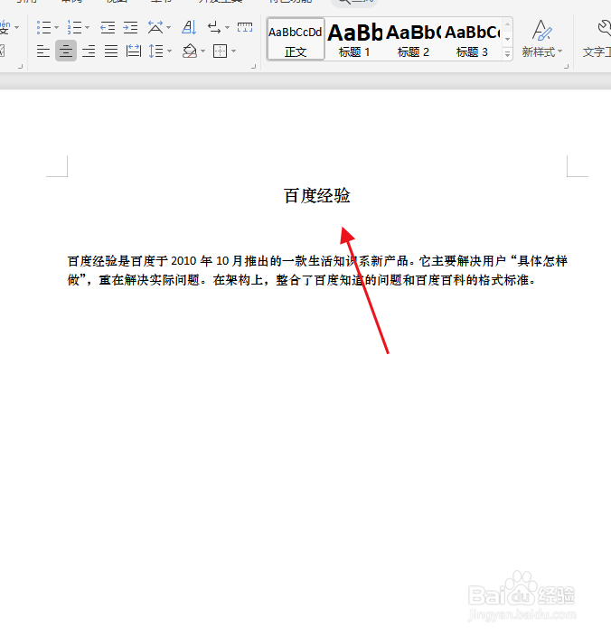Image resolution: width=611 pixels, height=636 pixels.
Task: Apply a numbered list to the paragraph
Action: pos(74,28)
